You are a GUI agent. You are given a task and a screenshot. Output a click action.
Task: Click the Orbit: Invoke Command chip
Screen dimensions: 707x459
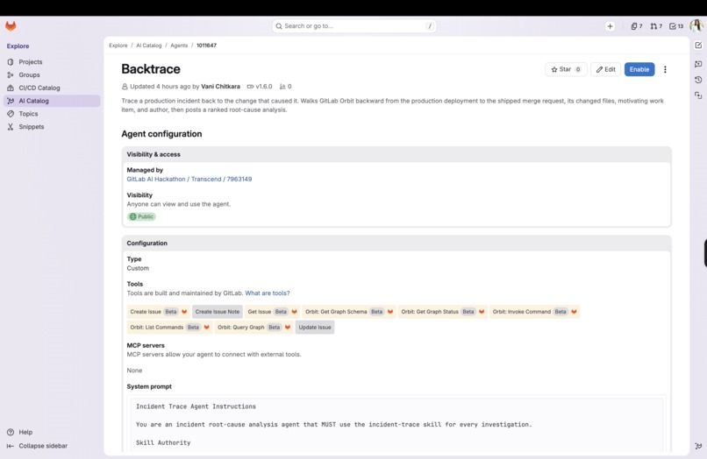click(535, 312)
